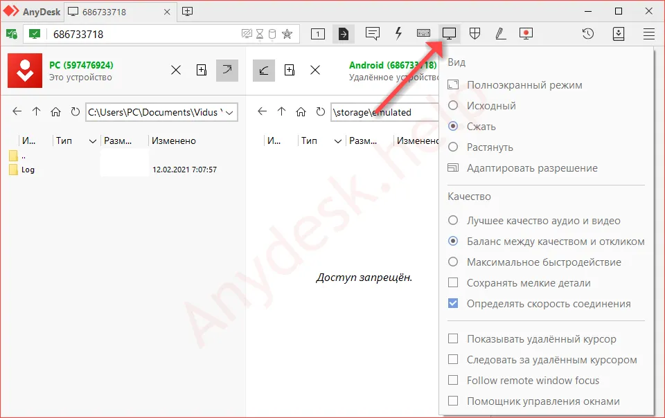Start session recording with the record icon
The image size is (665, 418).
click(526, 33)
